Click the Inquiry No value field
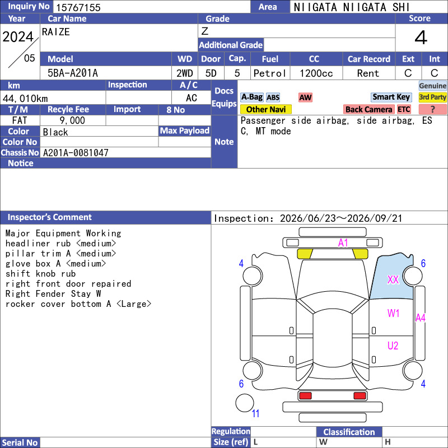448x448 pixels. pyautogui.click(x=152, y=7)
